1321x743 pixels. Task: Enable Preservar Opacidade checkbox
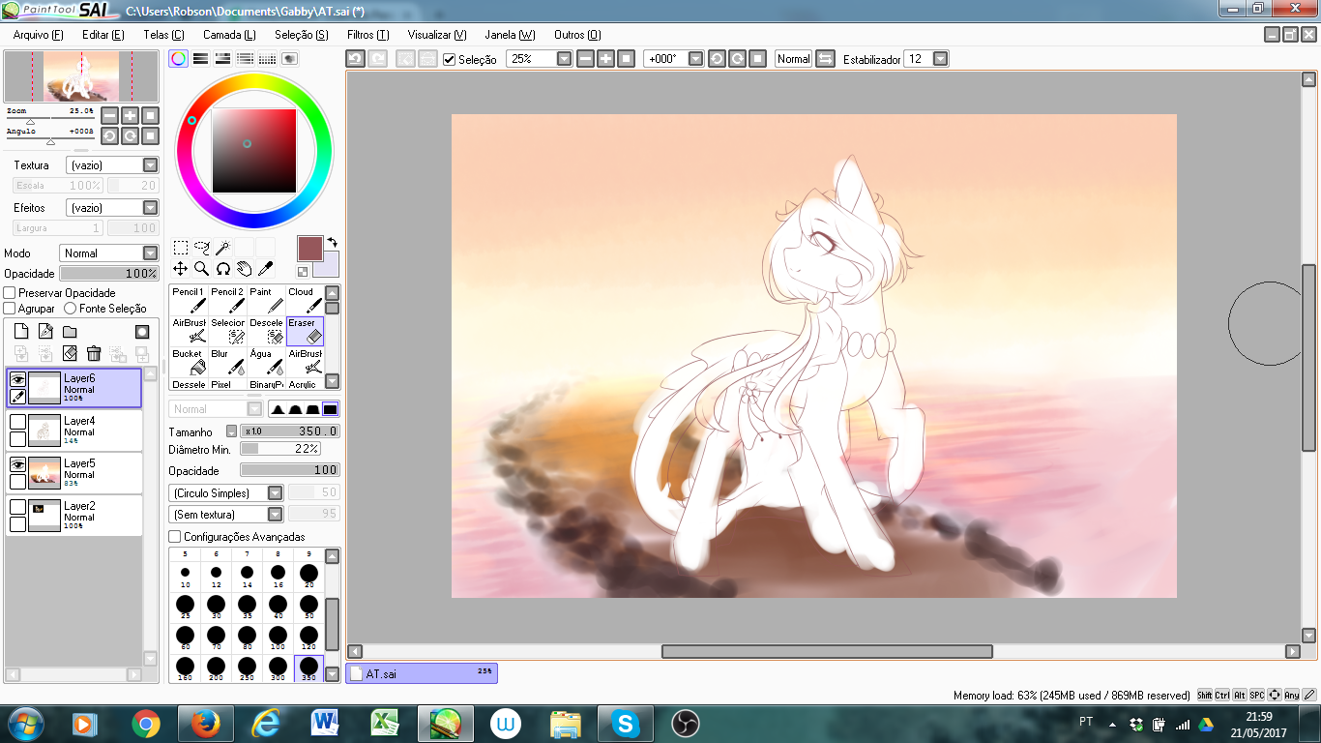click(10, 293)
